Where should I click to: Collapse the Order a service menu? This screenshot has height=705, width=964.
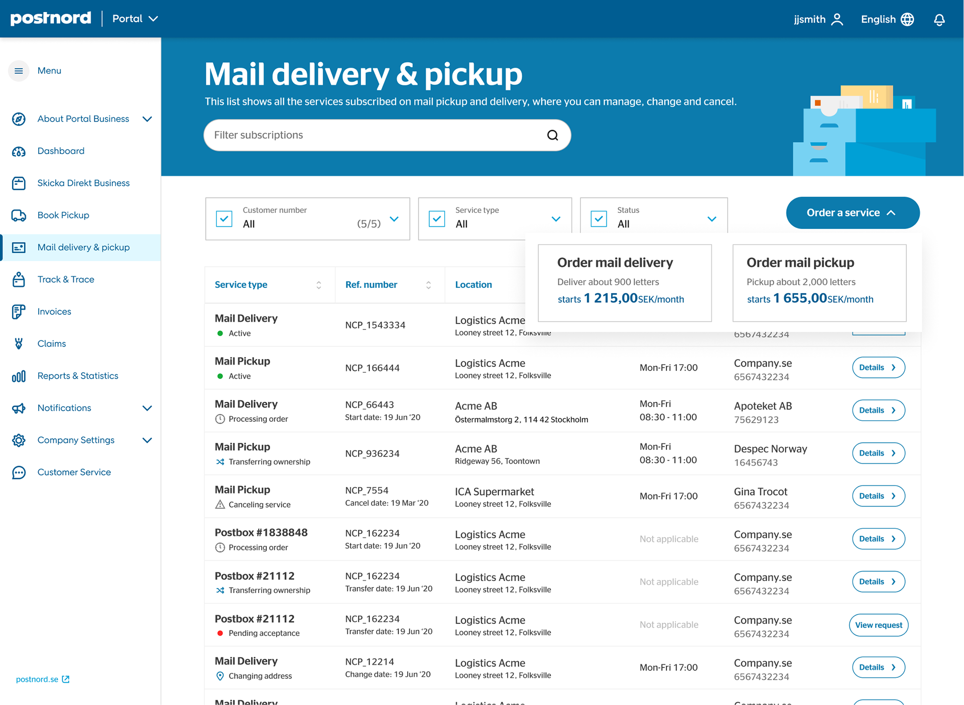pyautogui.click(x=853, y=213)
